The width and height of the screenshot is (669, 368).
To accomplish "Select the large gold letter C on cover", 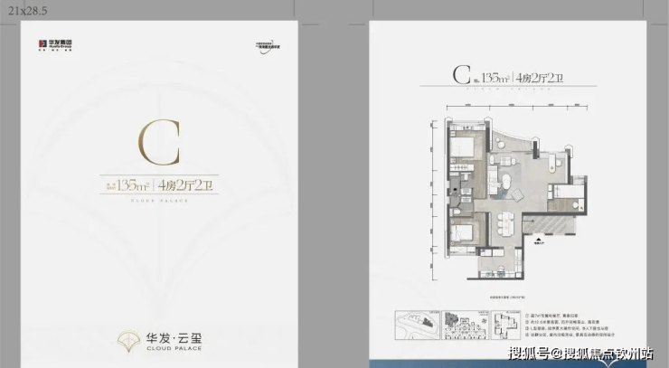I will click(x=160, y=143).
